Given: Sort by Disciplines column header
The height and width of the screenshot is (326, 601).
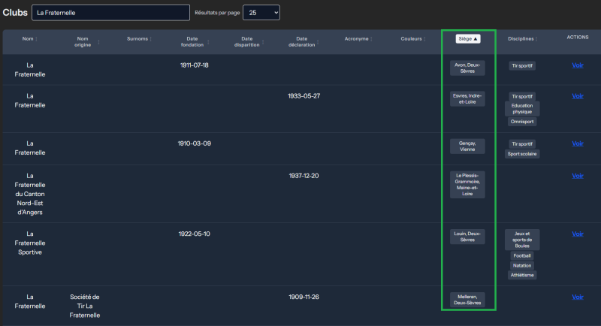Looking at the screenshot, I should (x=523, y=39).
